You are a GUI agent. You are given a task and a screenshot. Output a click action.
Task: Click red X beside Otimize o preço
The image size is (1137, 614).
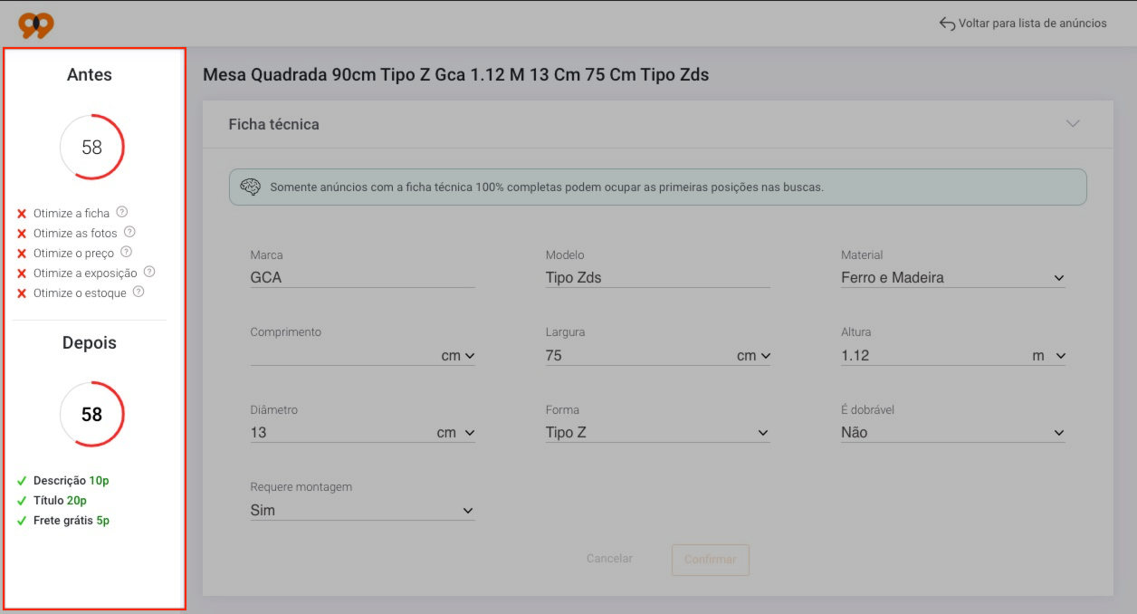point(22,254)
